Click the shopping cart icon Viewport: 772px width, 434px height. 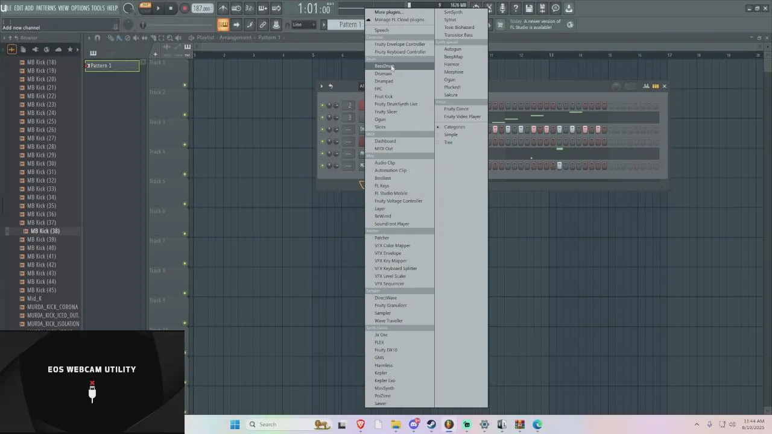point(500,25)
